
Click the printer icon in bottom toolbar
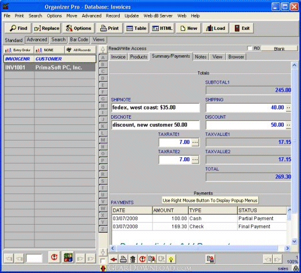(123, 259)
